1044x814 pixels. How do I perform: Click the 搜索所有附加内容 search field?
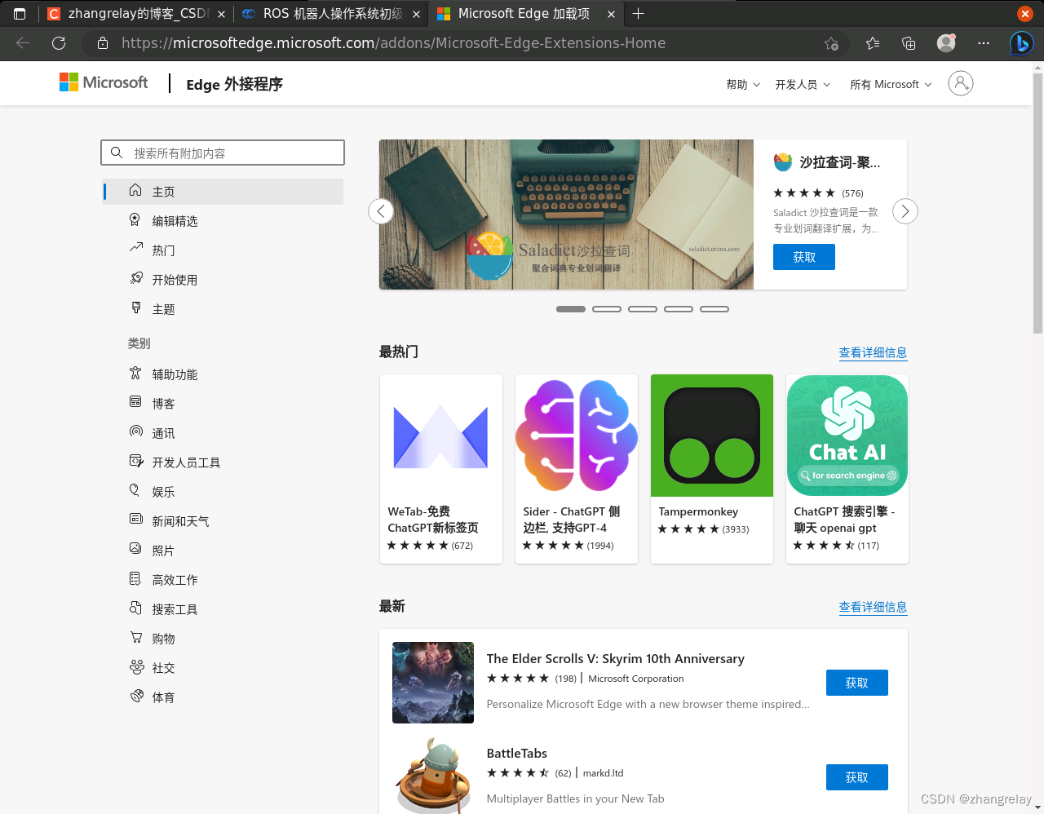point(223,153)
